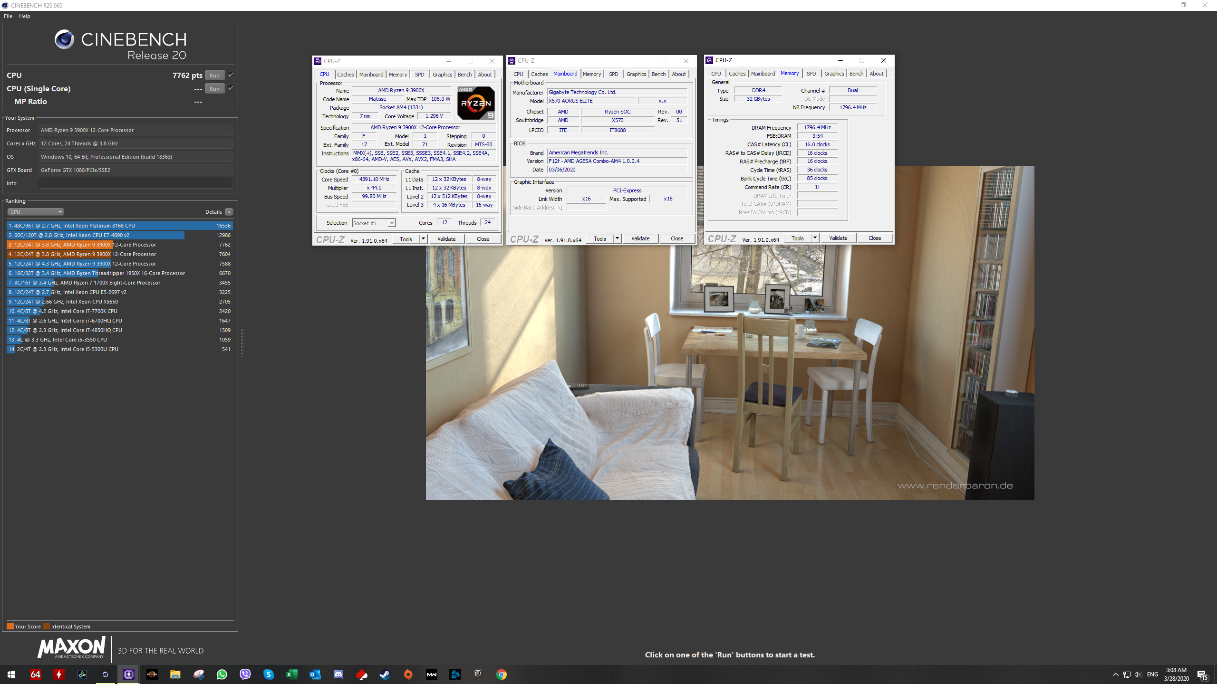
Task: Click Validate in the Mainboard CPU-Z window
Action: pos(640,238)
